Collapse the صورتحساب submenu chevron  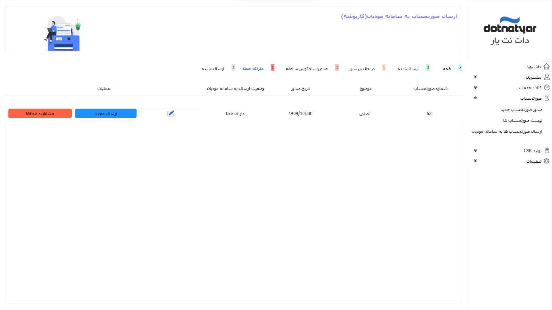click(x=475, y=98)
